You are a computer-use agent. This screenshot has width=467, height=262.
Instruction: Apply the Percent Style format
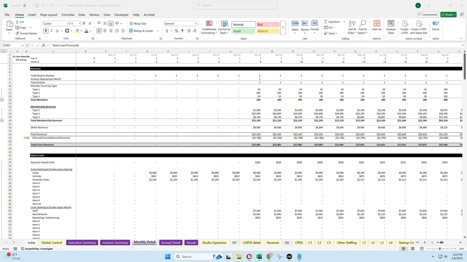pos(176,30)
